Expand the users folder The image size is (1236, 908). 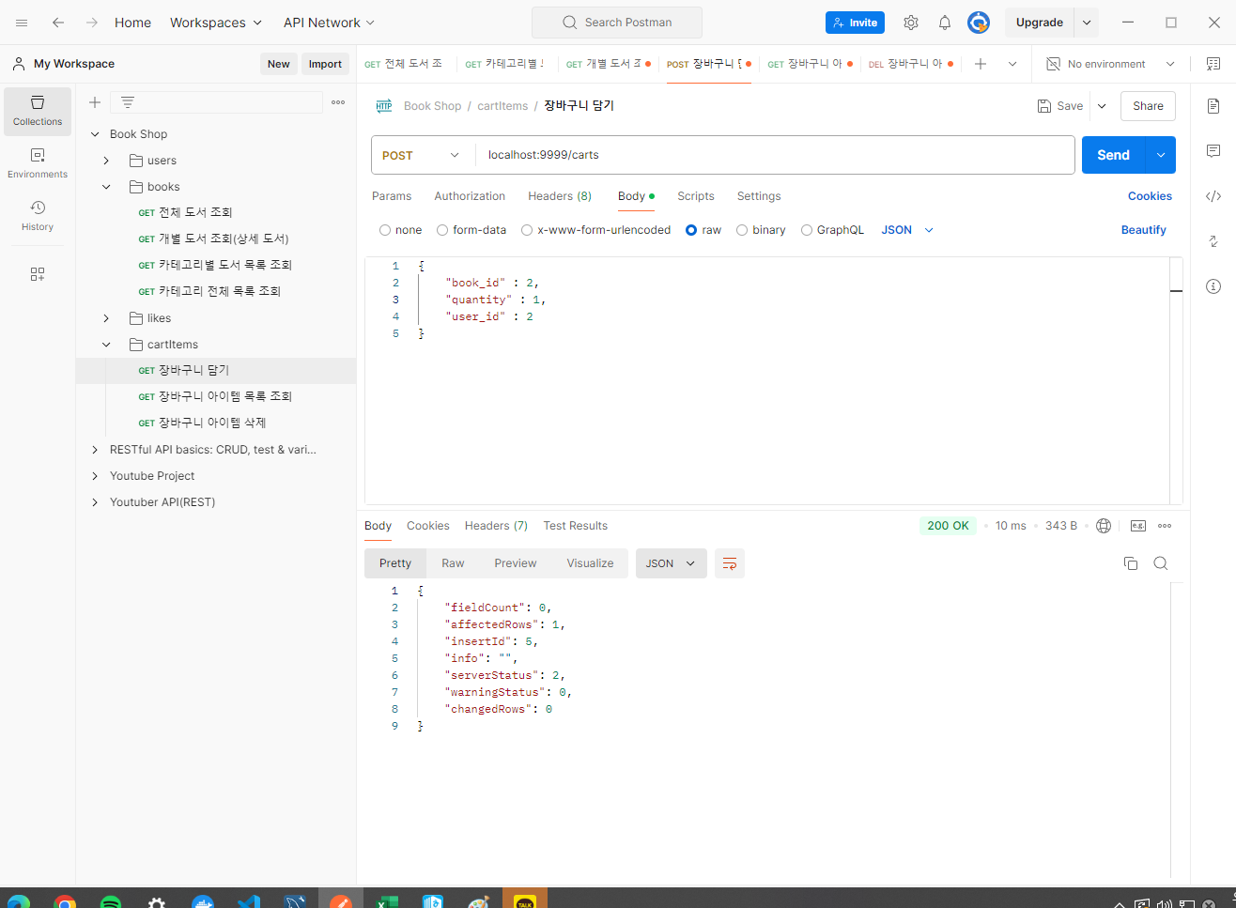[x=106, y=161]
